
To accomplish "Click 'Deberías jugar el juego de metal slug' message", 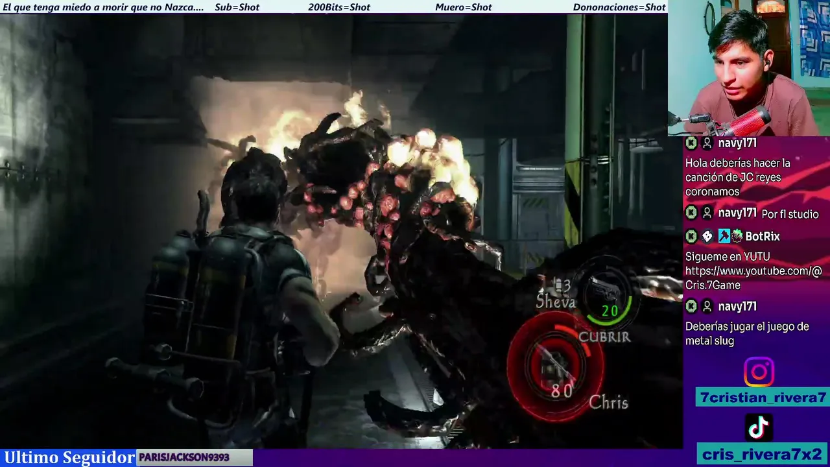I will click(747, 333).
